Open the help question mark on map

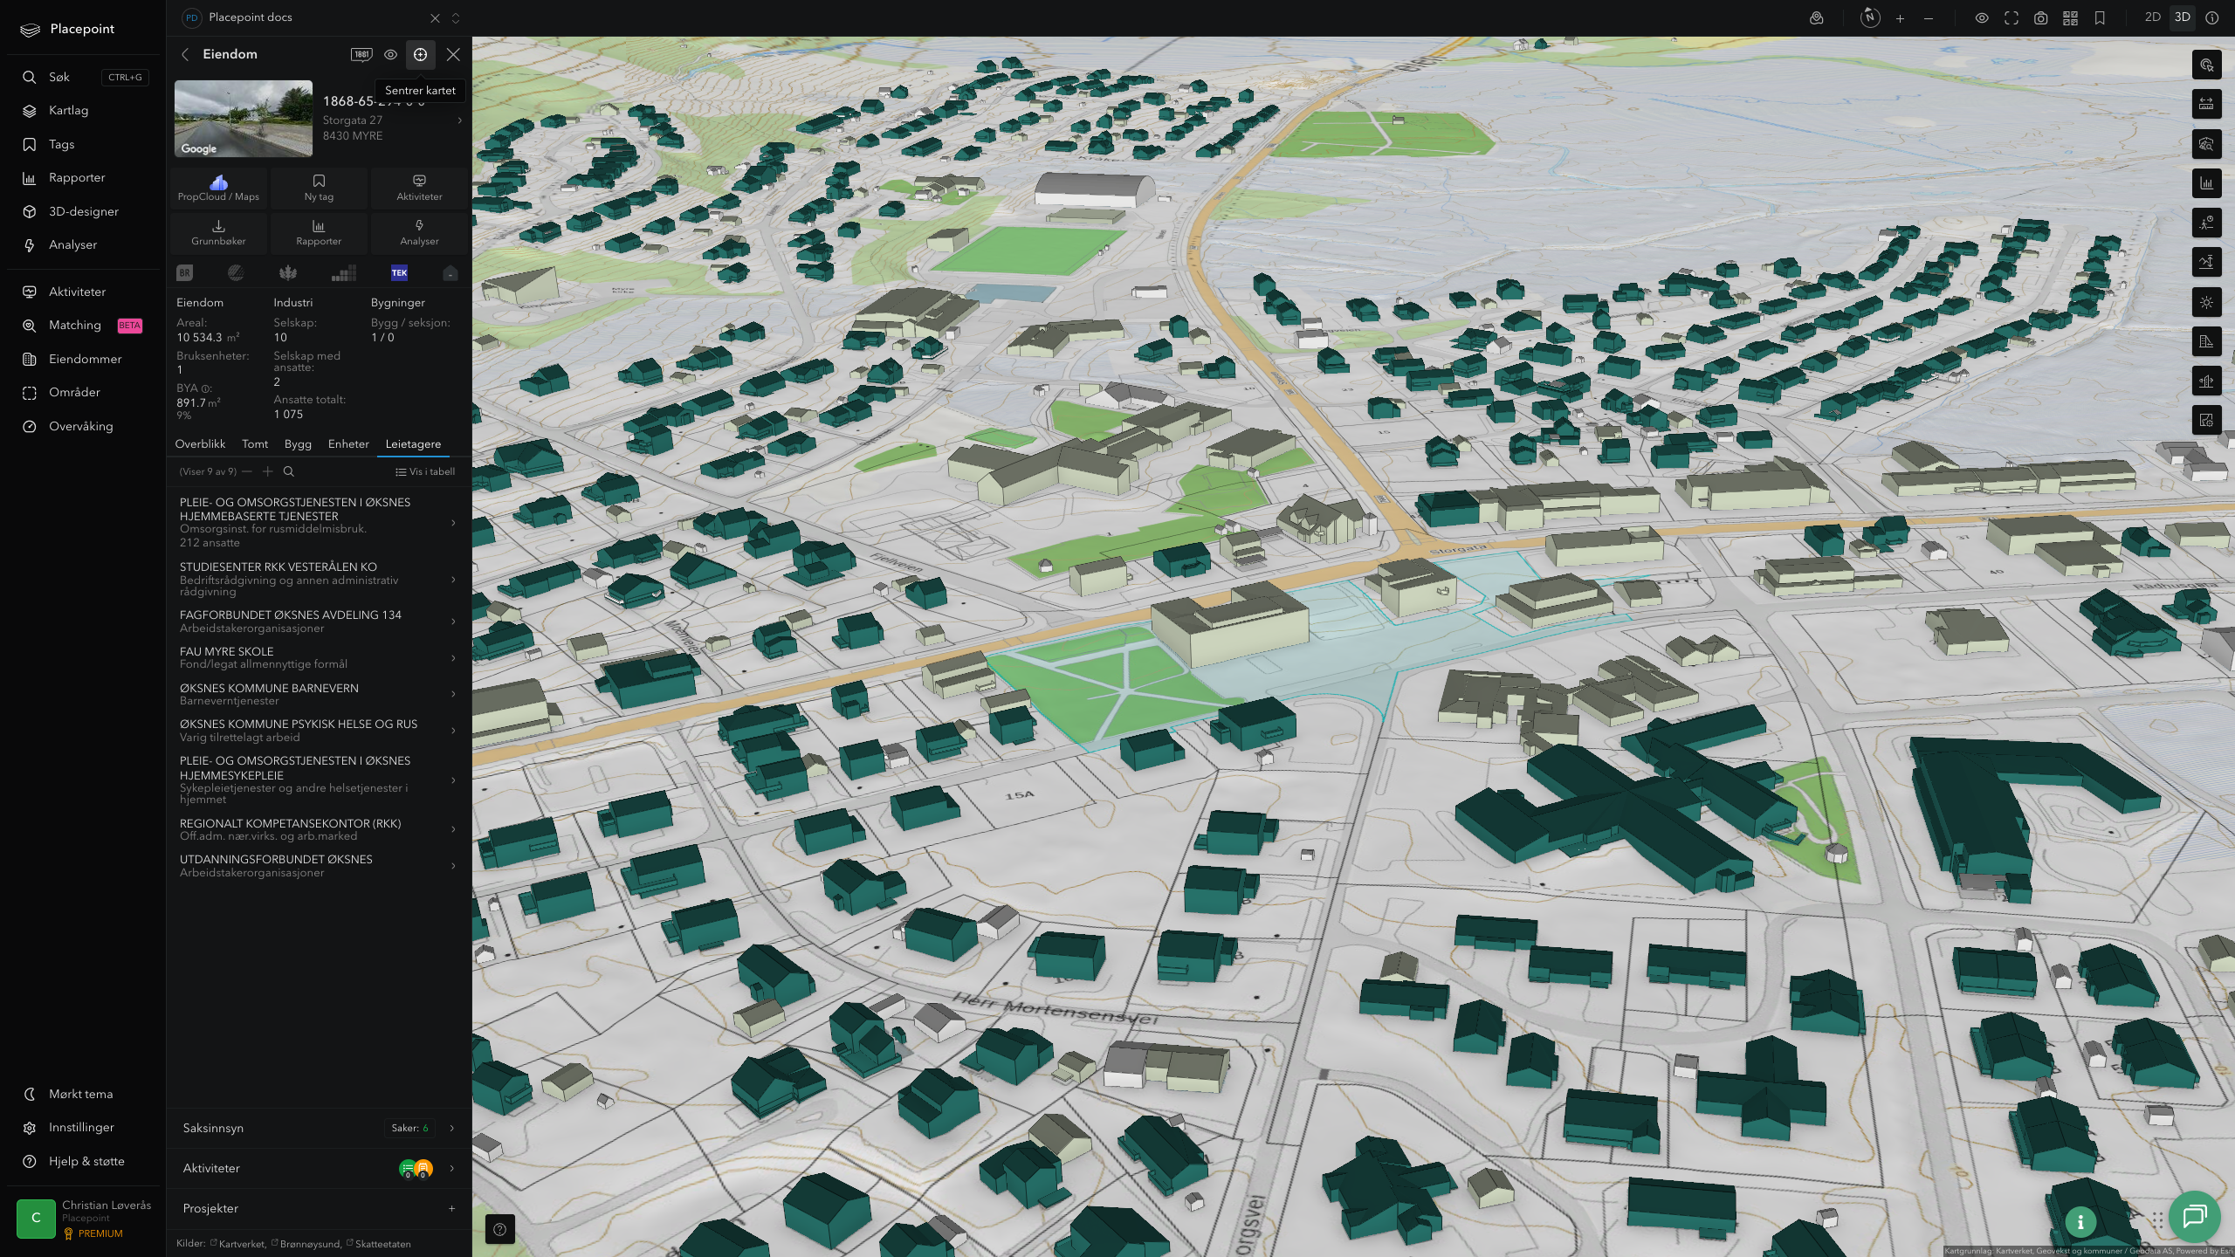click(x=499, y=1229)
